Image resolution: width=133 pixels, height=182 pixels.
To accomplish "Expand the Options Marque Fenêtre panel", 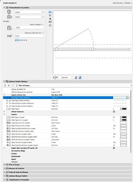I will tap(4, 176).
